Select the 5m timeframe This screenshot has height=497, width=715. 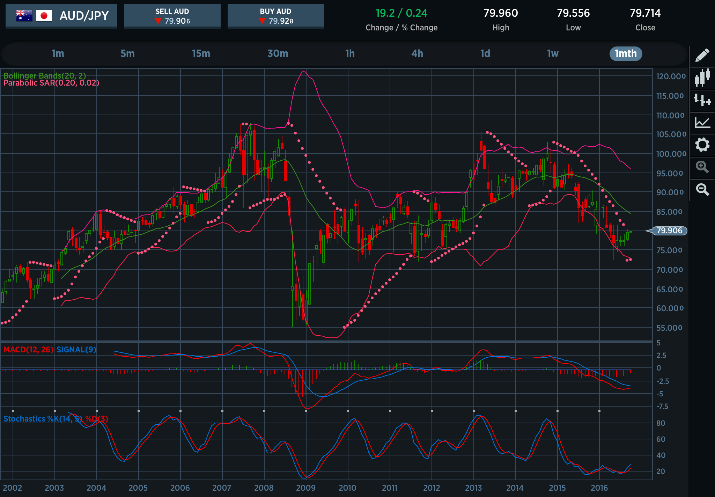[x=127, y=53]
